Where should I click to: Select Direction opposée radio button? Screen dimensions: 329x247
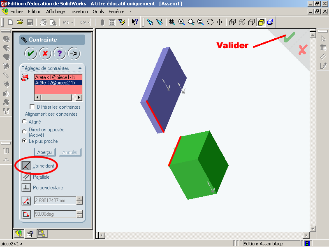24,132
